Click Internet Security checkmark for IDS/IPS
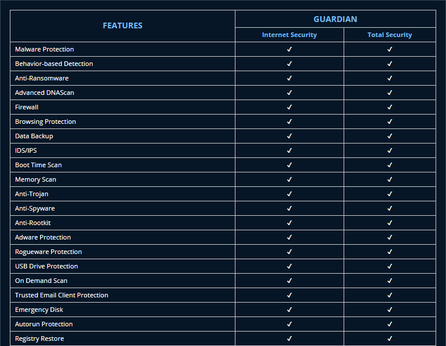 click(289, 150)
